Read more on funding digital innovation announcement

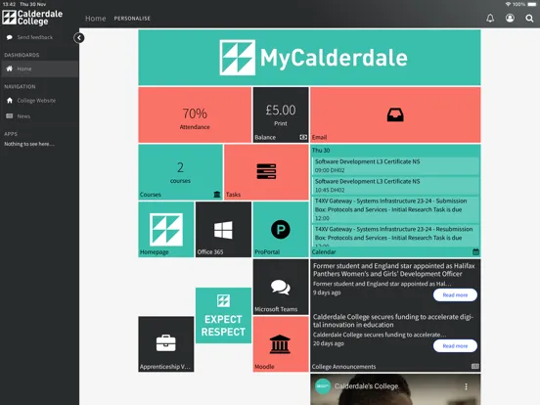coord(455,346)
